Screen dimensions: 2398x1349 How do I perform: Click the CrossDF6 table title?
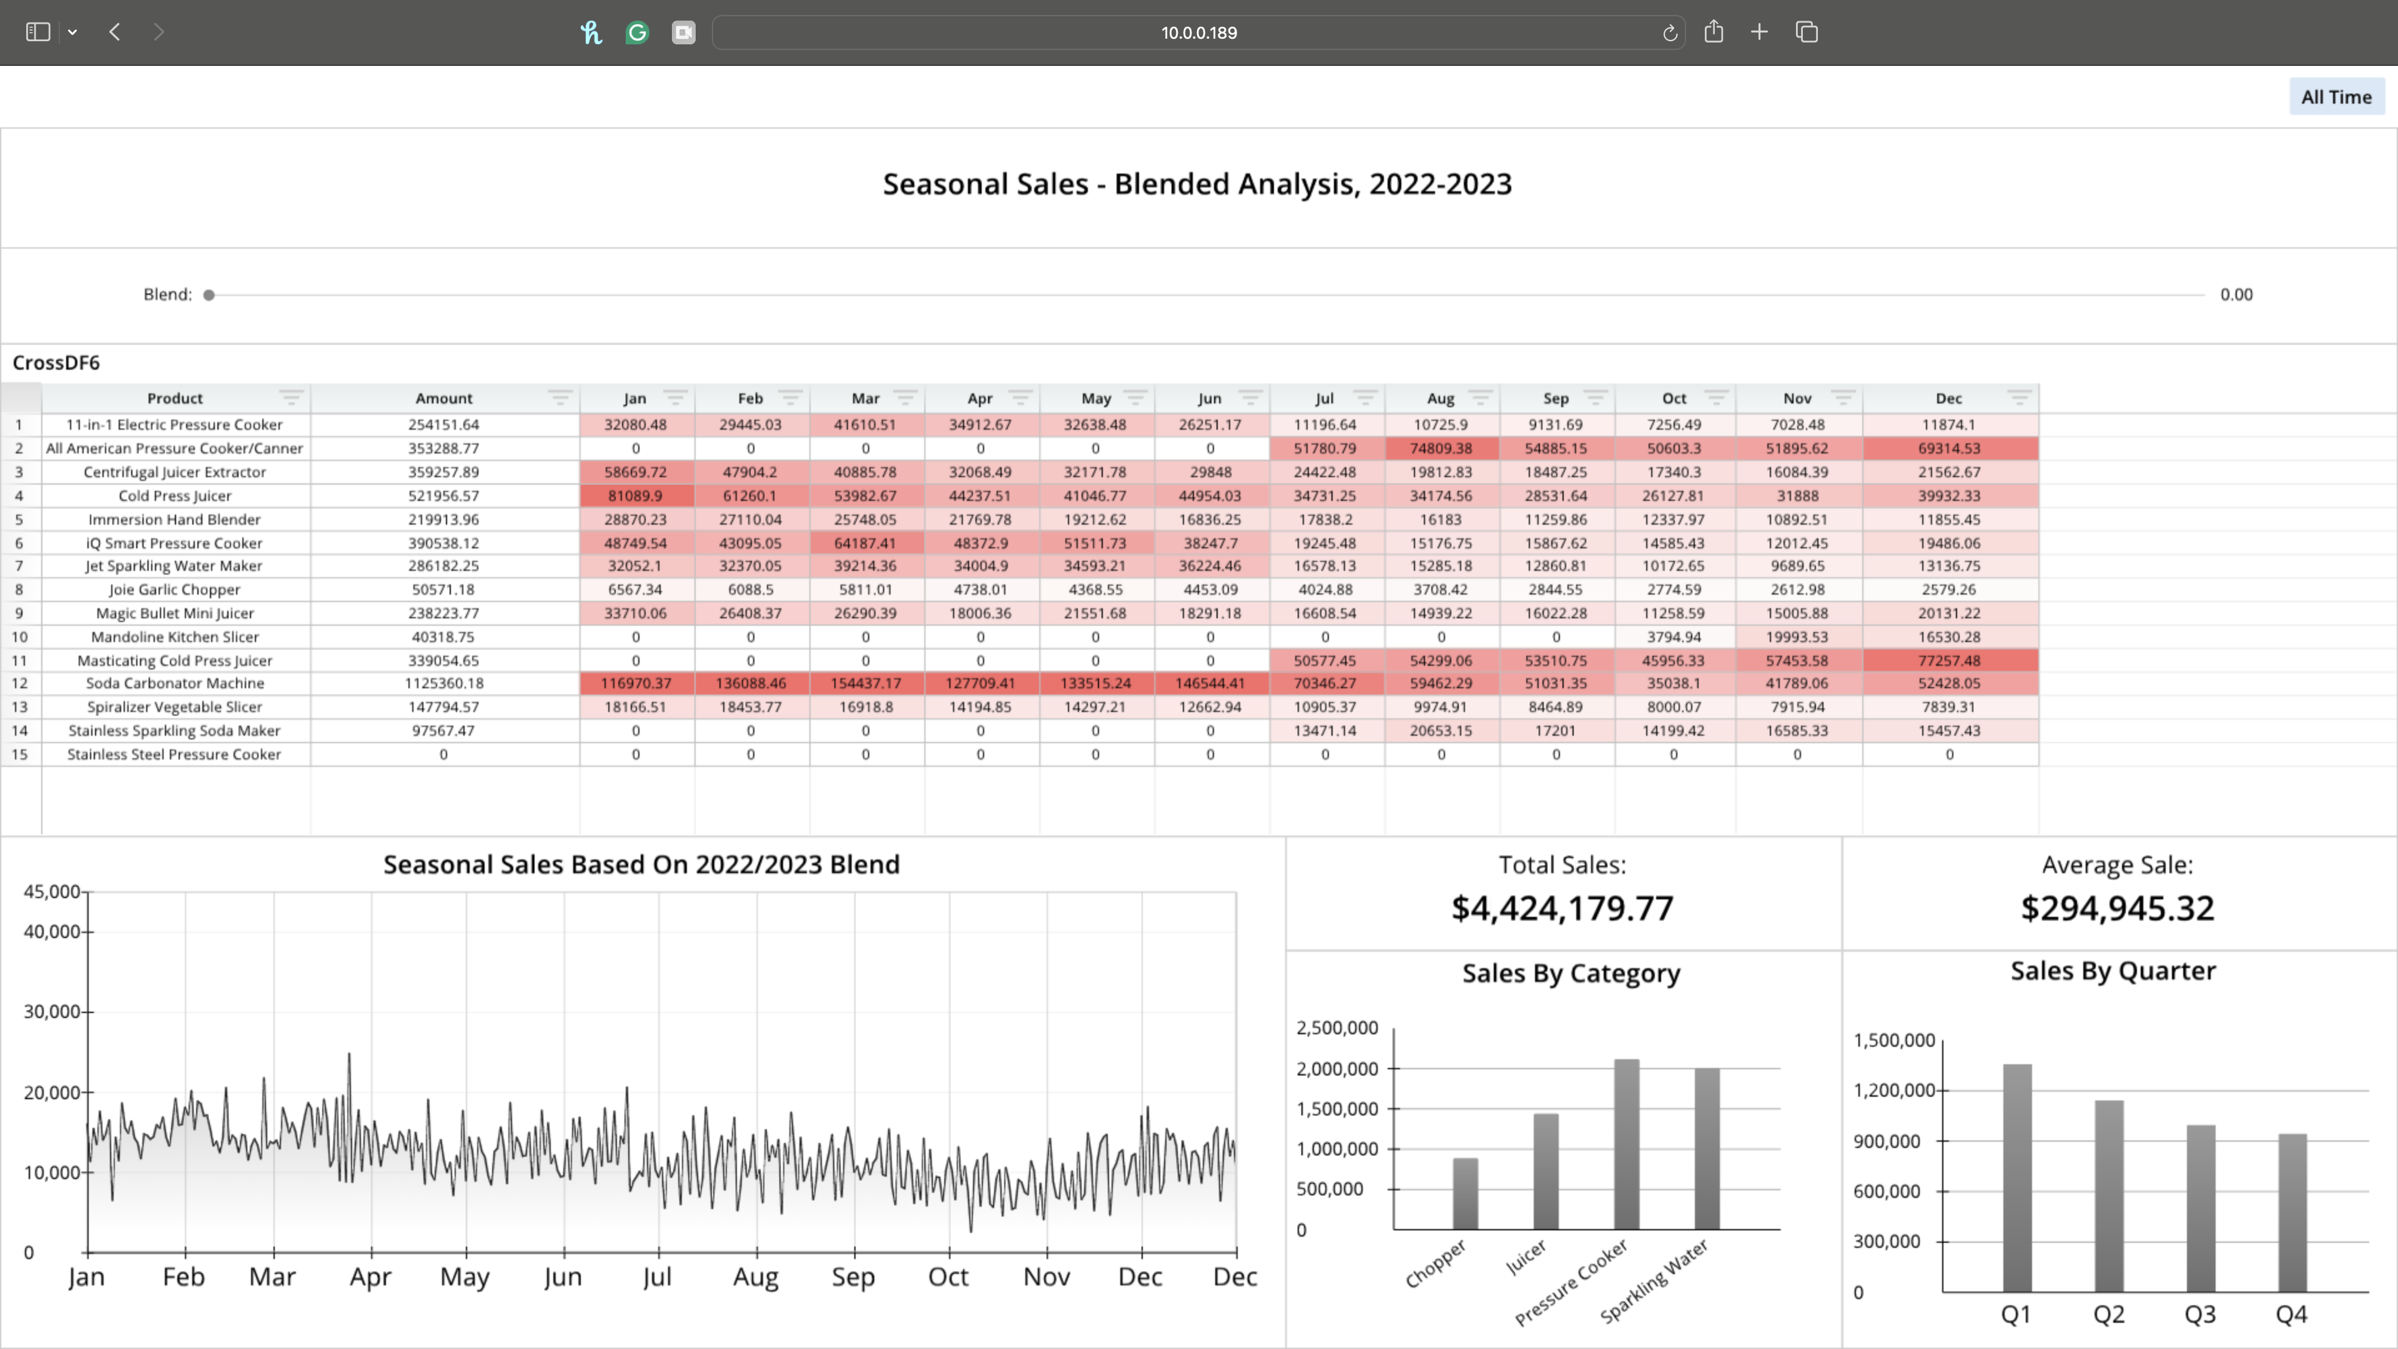click(56, 363)
